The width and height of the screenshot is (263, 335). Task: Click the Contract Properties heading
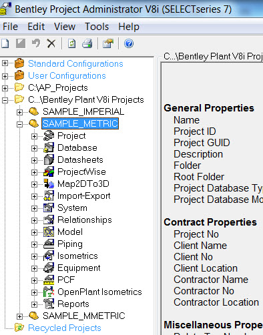(x=210, y=222)
